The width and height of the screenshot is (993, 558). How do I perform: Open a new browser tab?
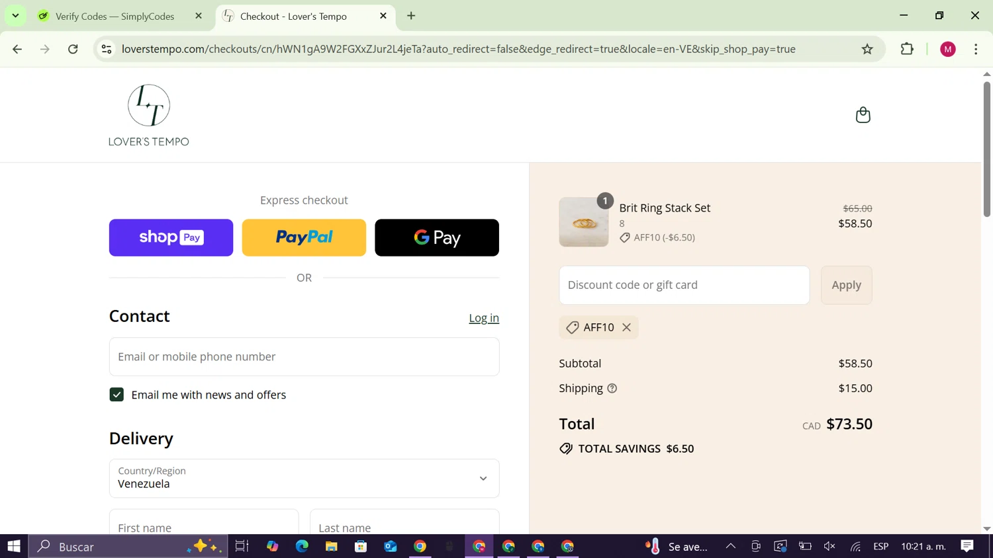click(411, 16)
